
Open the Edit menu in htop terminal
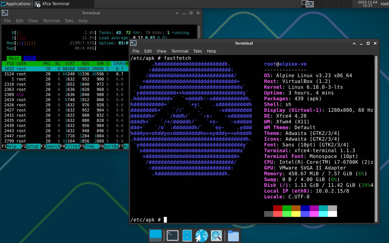(x=19, y=21)
